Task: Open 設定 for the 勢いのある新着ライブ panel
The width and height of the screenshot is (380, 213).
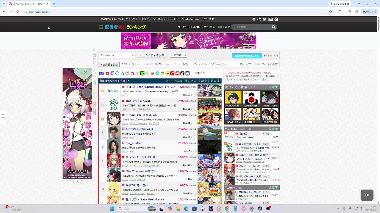Action: point(273,87)
